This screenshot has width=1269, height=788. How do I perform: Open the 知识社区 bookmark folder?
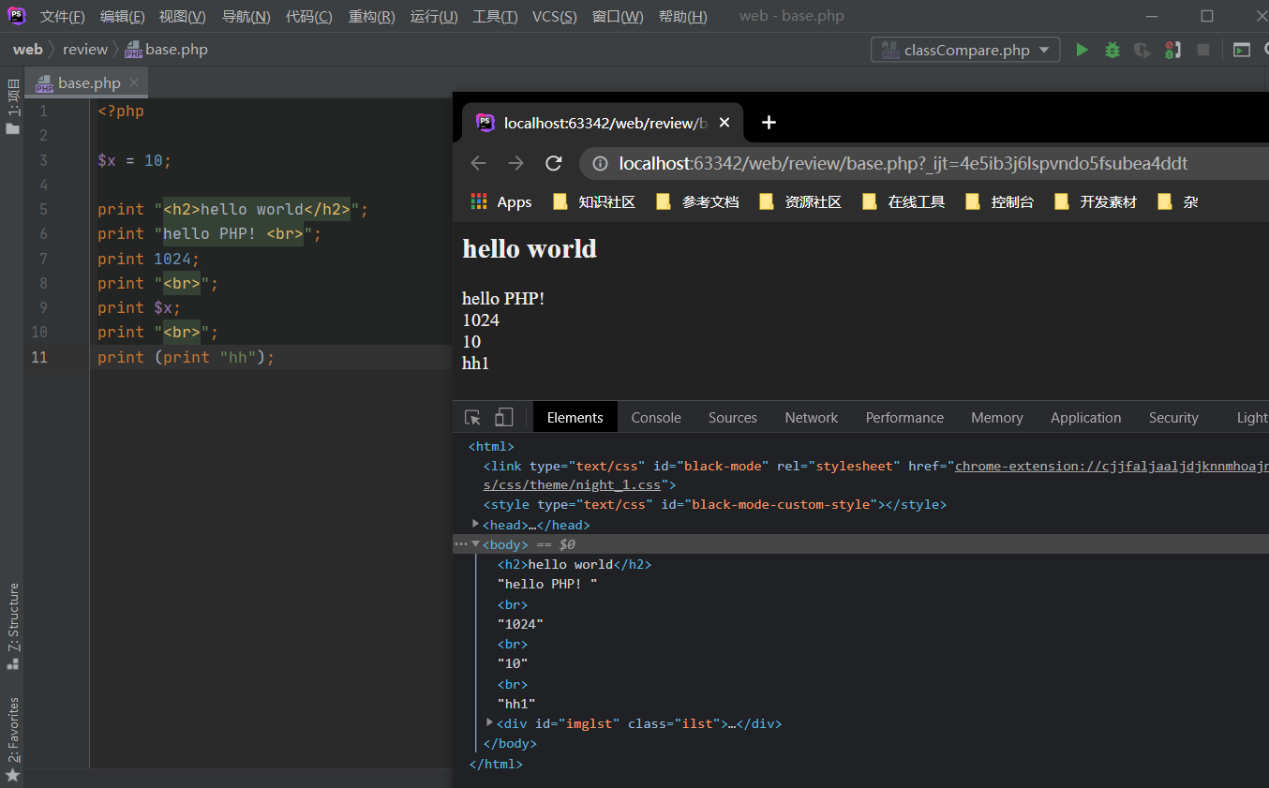594,201
